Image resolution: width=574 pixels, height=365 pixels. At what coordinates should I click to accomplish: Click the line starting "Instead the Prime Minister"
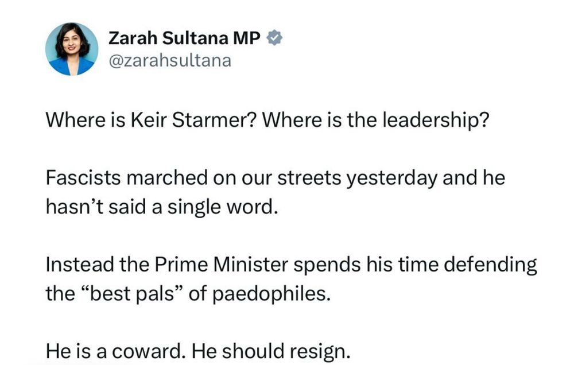coord(291,264)
